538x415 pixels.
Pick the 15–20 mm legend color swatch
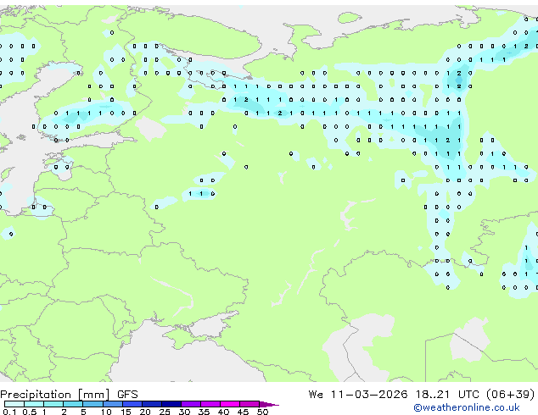point(132,404)
